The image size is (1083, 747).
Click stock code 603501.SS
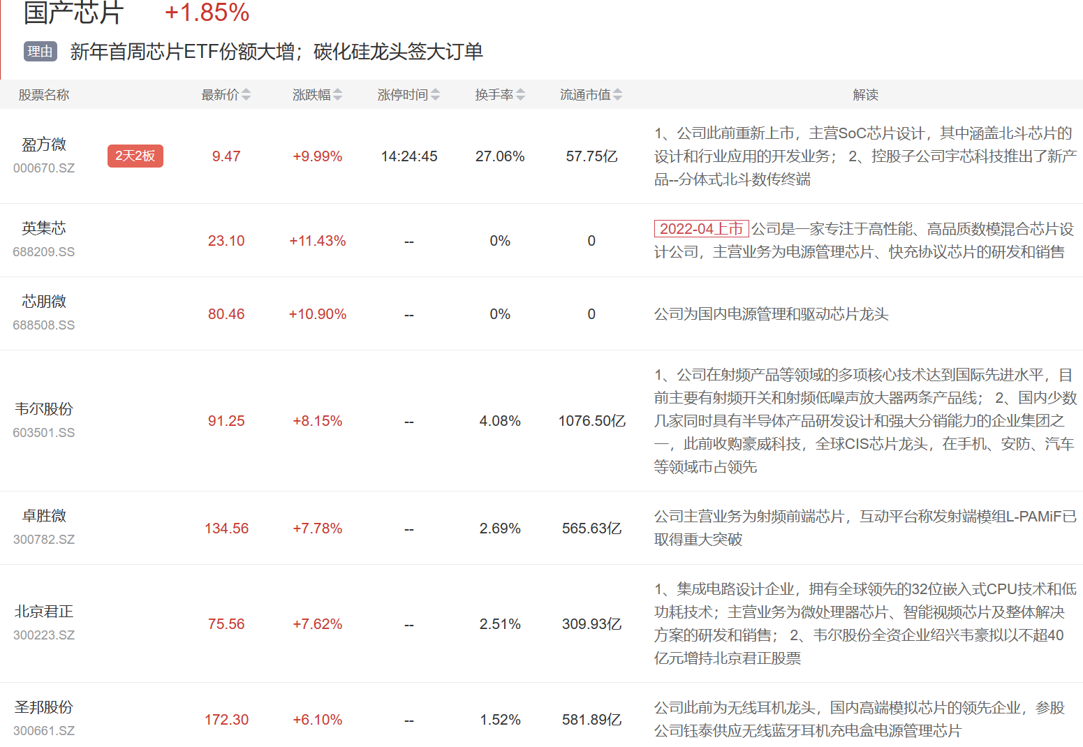44,433
